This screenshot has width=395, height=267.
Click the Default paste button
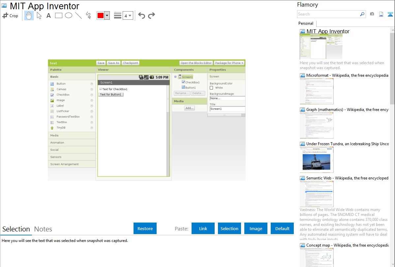click(282, 228)
